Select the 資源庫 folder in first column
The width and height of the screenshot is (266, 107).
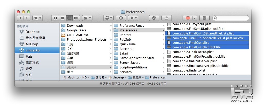(86, 67)
